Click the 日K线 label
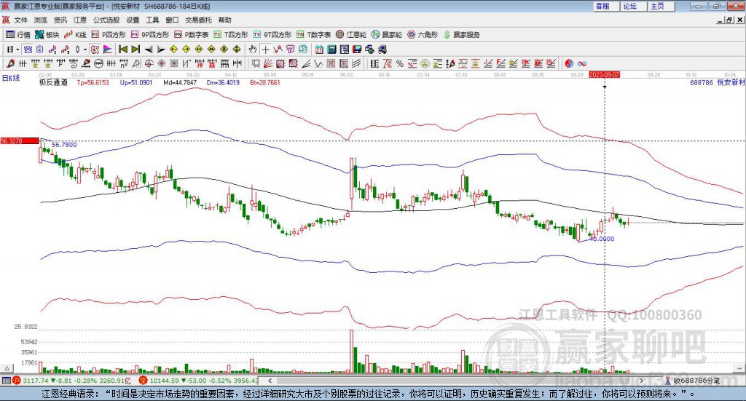746x401 pixels. [10, 79]
